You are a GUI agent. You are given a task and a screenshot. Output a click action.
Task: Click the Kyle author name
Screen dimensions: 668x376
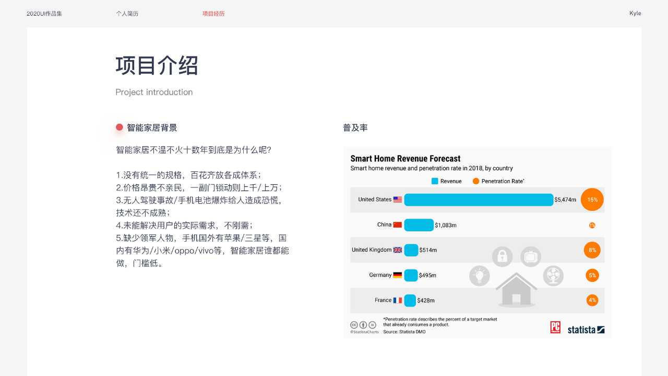point(635,14)
